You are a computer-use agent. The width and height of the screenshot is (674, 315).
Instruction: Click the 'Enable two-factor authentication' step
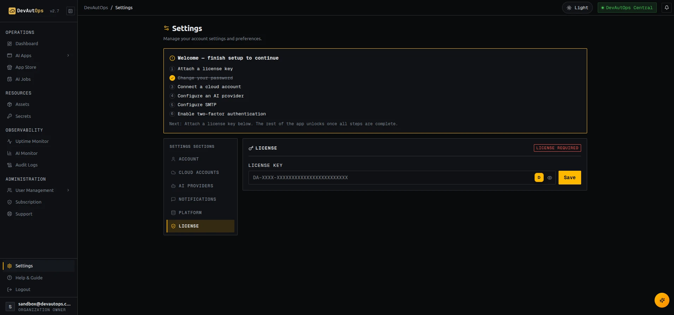(222, 114)
